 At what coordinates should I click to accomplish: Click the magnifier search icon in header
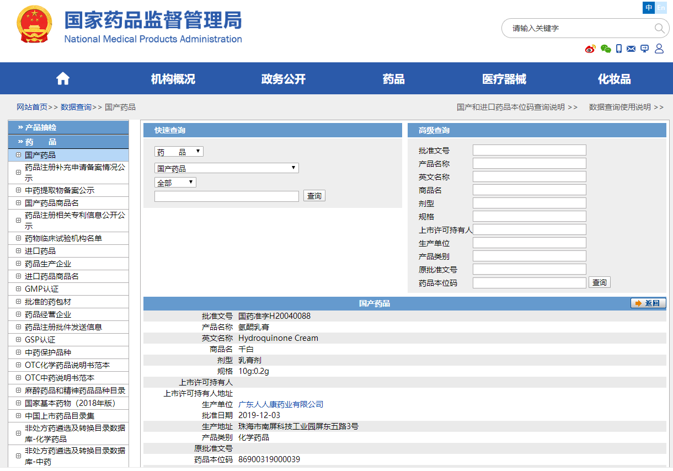point(659,28)
